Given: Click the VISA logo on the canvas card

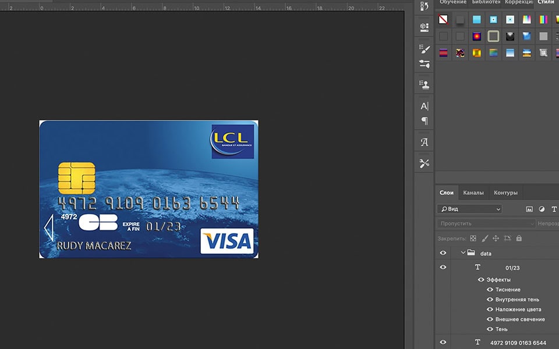Looking at the screenshot, I should point(227,241).
